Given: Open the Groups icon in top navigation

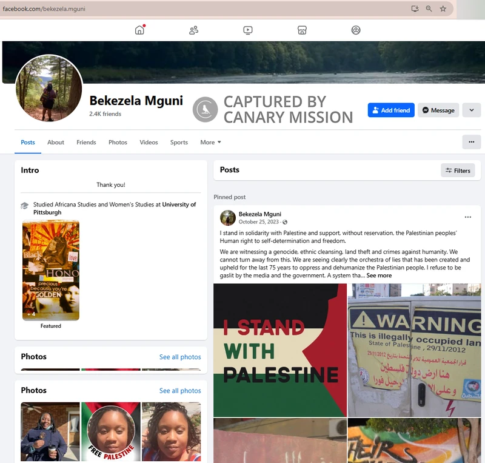Looking at the screenshot, I should click(x=356, y=30).
